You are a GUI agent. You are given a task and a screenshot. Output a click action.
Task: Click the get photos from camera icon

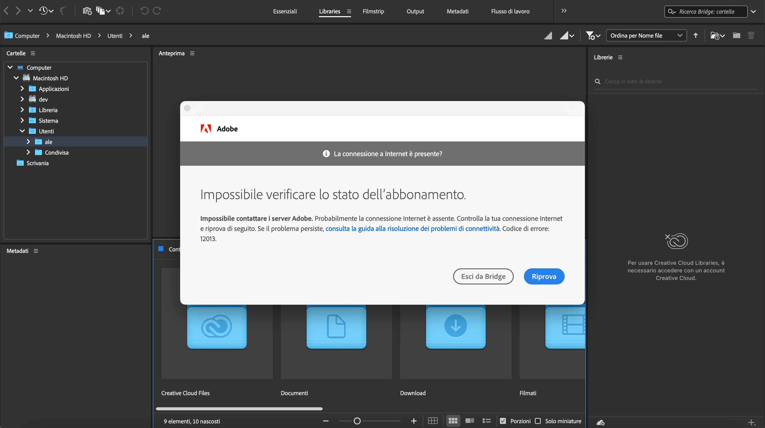point(87,11)
